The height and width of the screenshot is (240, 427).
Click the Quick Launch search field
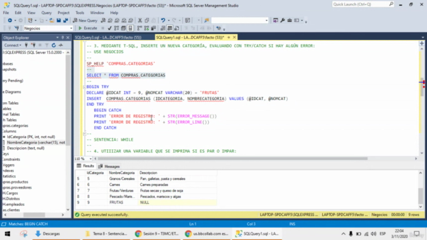(x=363, y=5)
